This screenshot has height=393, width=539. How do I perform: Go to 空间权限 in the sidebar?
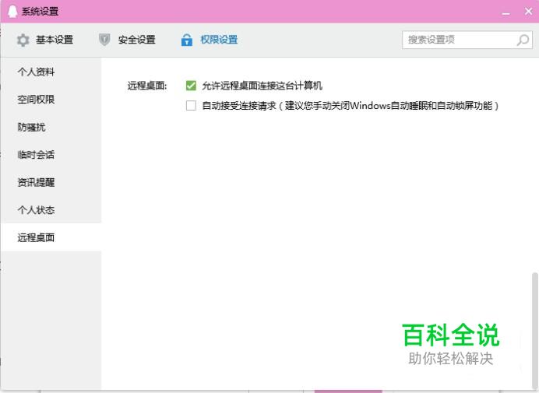point(51,100)
